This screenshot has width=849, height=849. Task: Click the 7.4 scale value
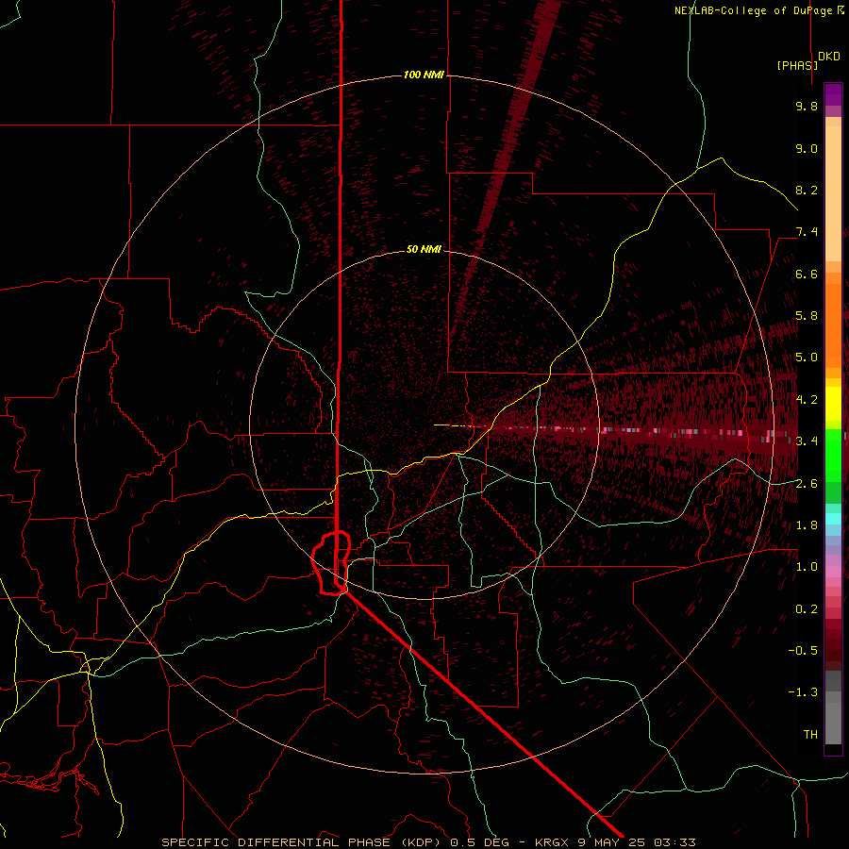[807, 232]
